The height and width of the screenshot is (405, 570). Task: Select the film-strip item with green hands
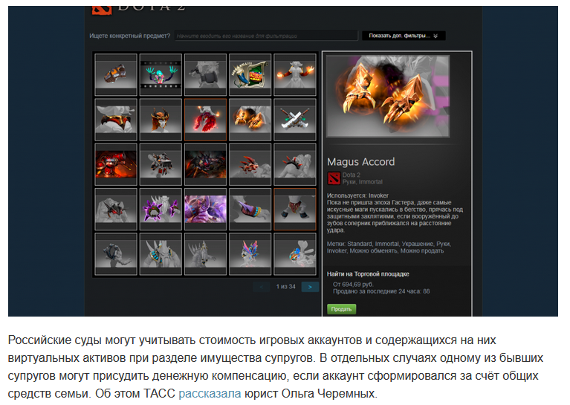[x=161, y=75]
